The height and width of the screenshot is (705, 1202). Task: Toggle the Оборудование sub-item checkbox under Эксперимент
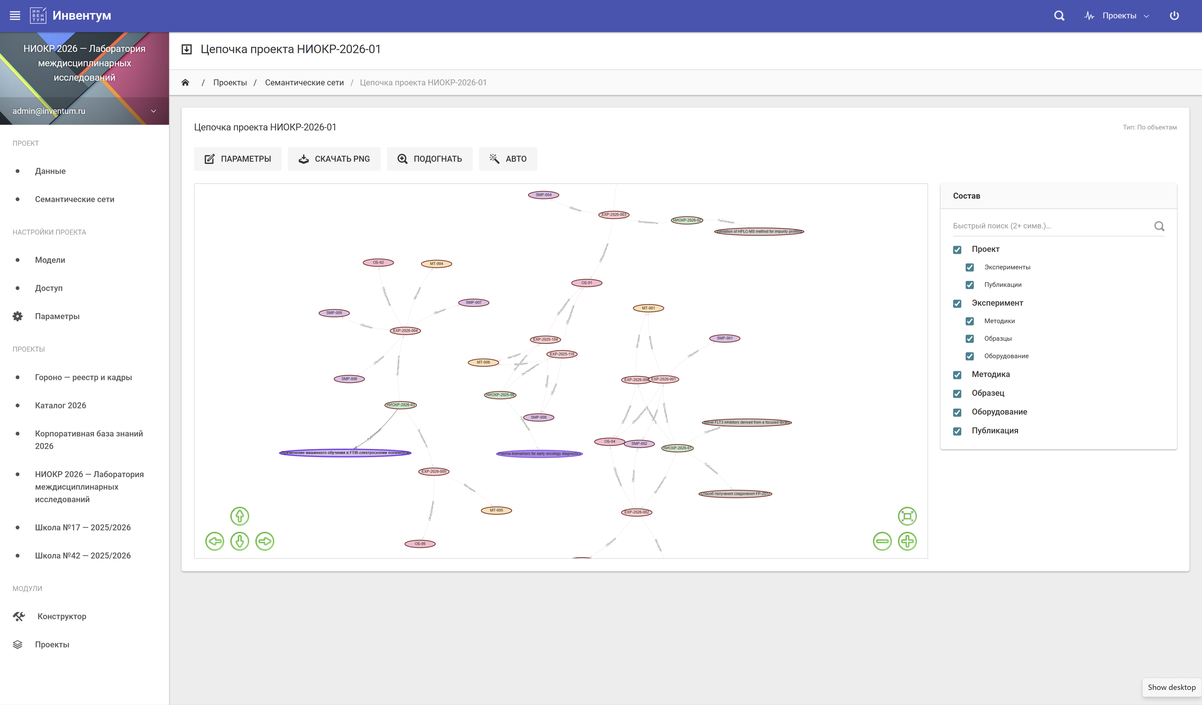[970, 356]
